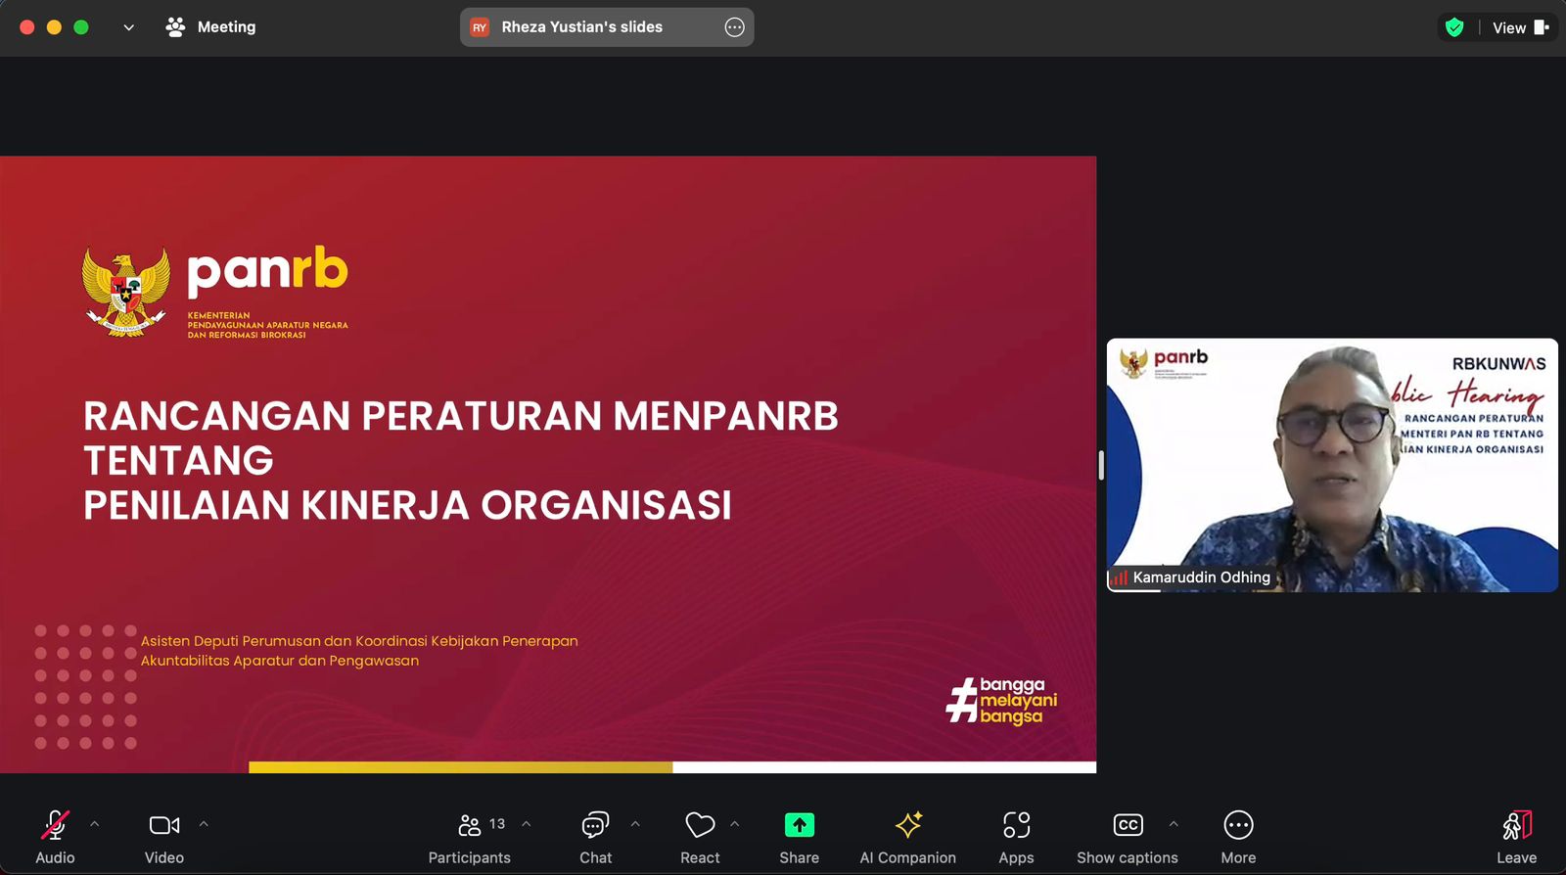Open the window dropdown chevron beside Meeting
This screenshot has width=1566, height=875.
coord(128,27)
